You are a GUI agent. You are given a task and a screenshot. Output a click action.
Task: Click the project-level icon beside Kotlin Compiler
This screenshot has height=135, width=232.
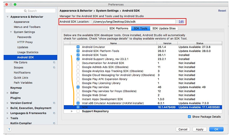click(x=54, y=123)
